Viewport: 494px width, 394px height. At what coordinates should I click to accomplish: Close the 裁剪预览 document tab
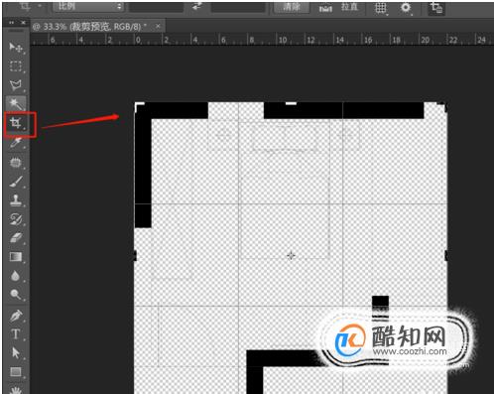(158, 26)
